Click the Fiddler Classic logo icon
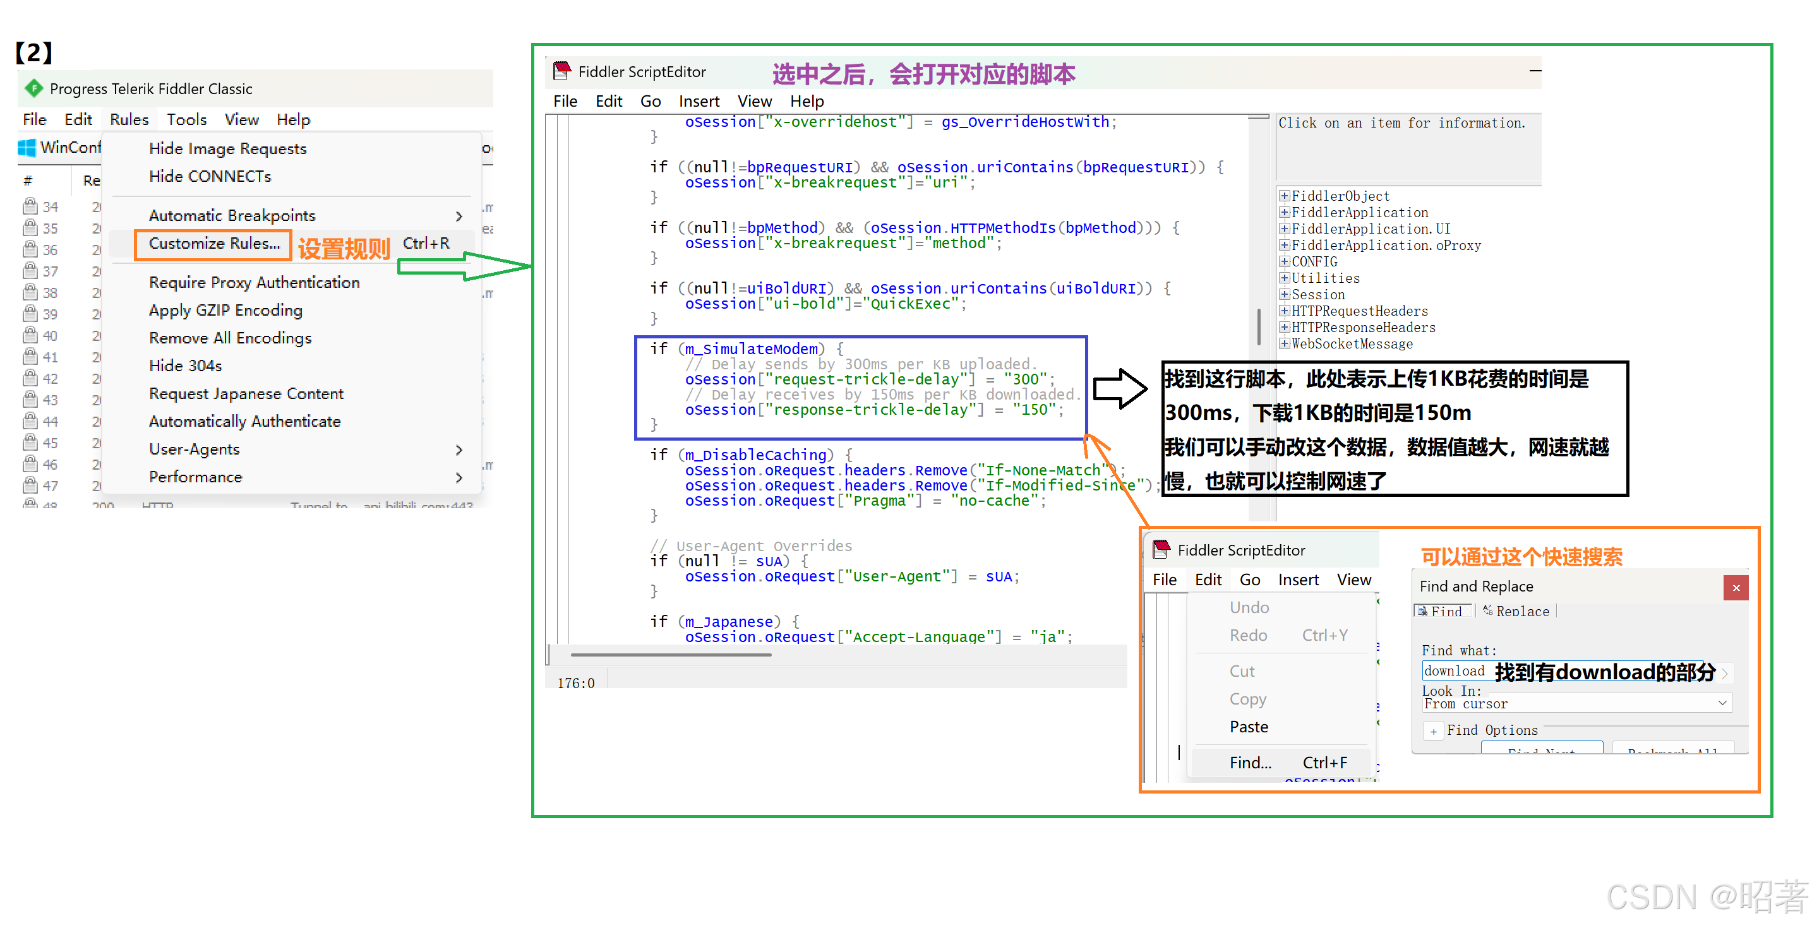The height and width of the screenshot is (928, 1812). click(33, 88)
